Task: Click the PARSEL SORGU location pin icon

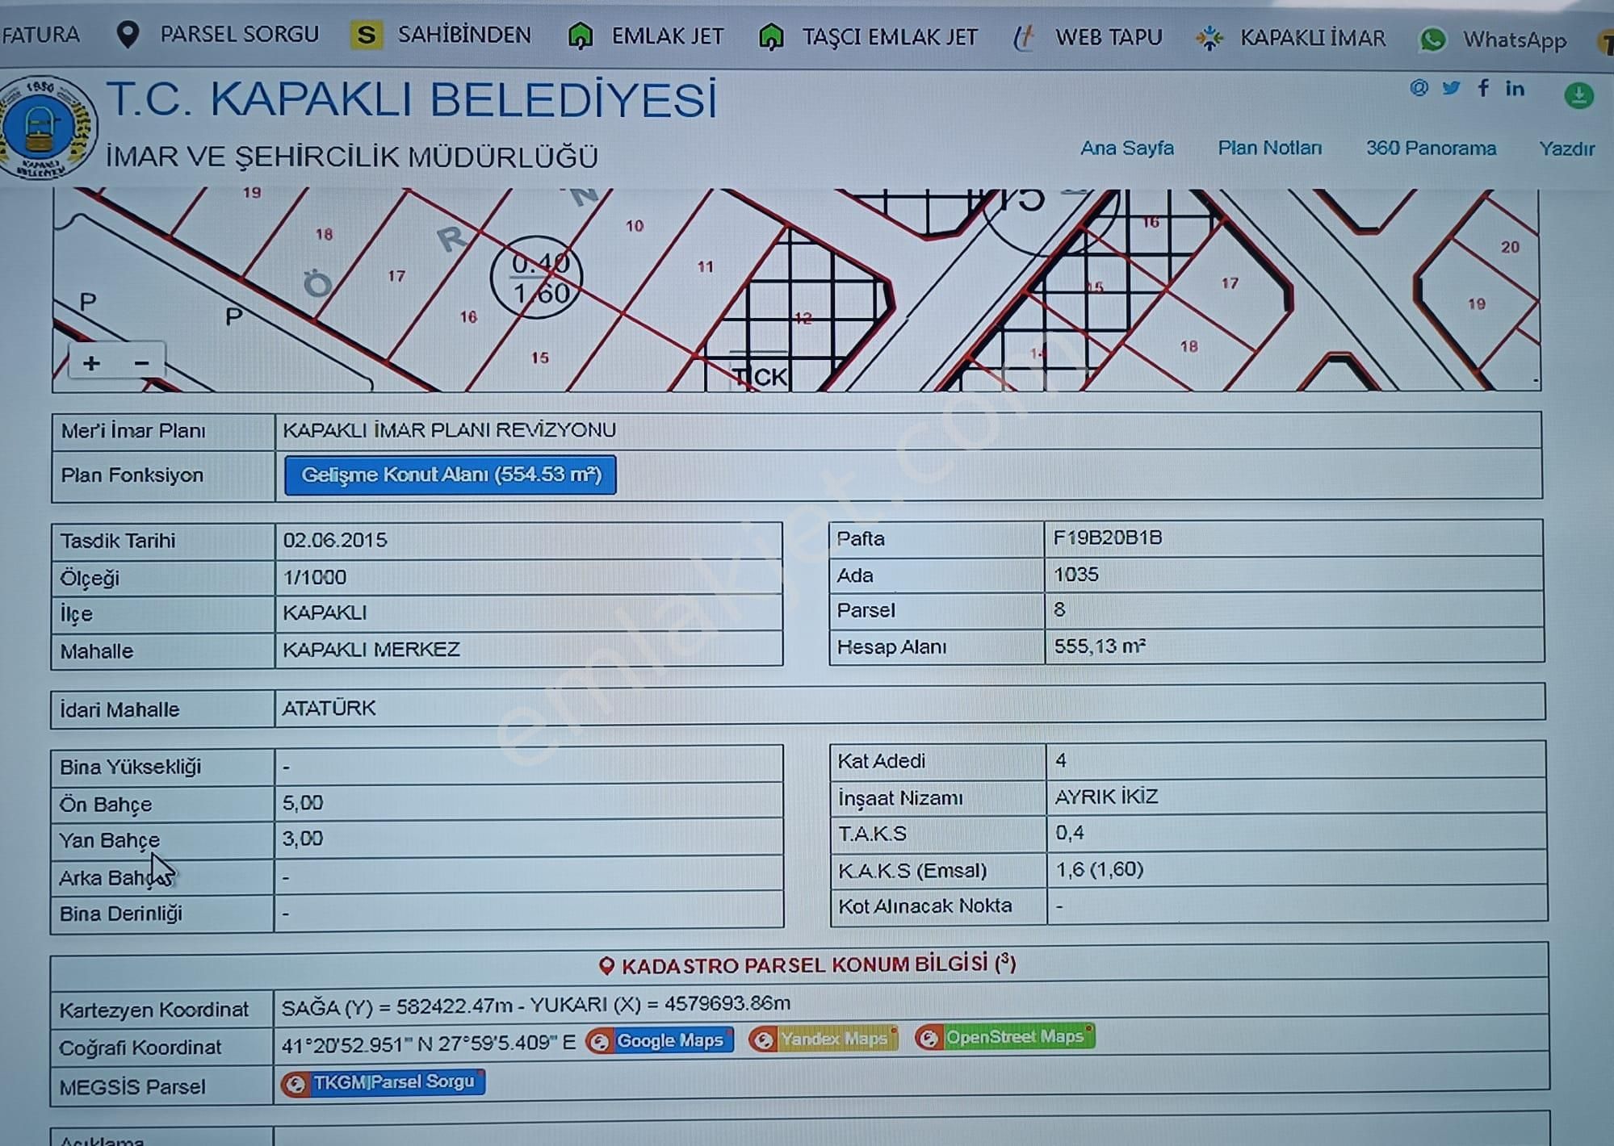Action: tap(127, 35)
